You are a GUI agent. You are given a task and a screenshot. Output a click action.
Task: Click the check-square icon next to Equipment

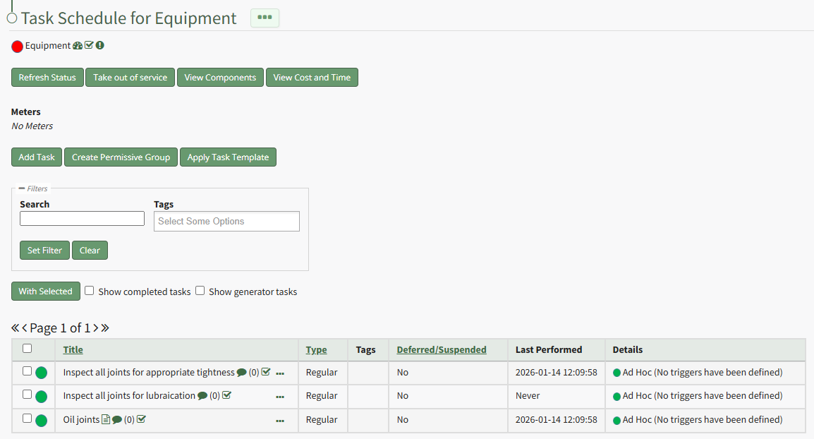[89, 46]
